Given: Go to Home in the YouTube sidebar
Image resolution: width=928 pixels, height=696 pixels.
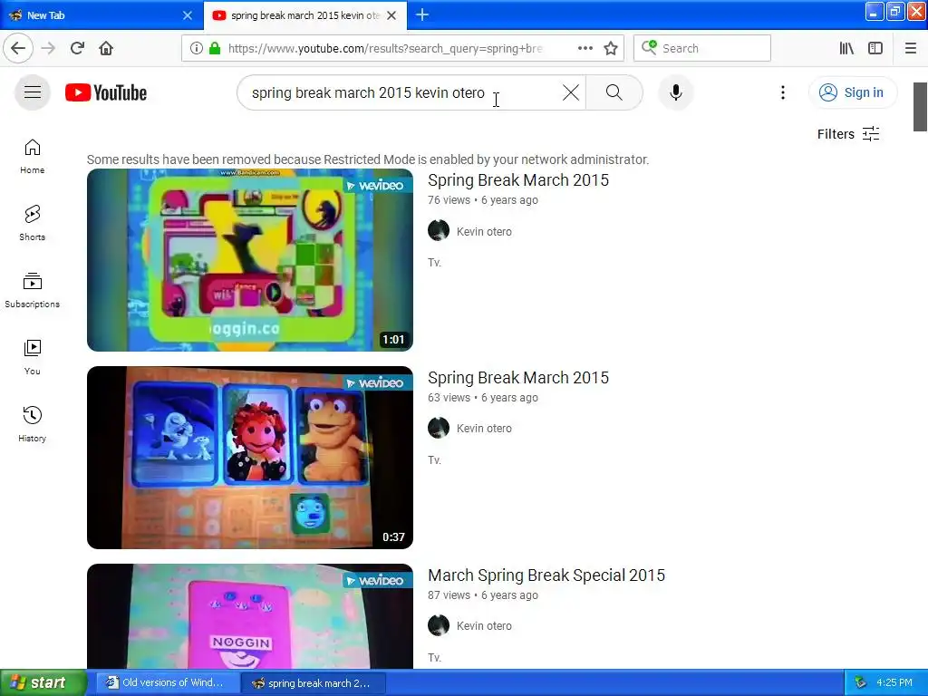Looking at the screenshot, I should [x=33, y=156].
